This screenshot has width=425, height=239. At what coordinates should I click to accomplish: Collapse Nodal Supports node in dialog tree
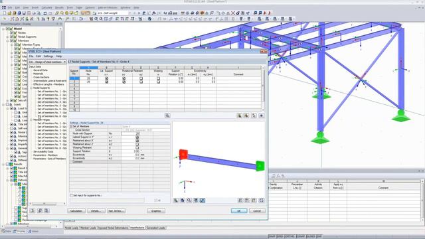(31, 88)
